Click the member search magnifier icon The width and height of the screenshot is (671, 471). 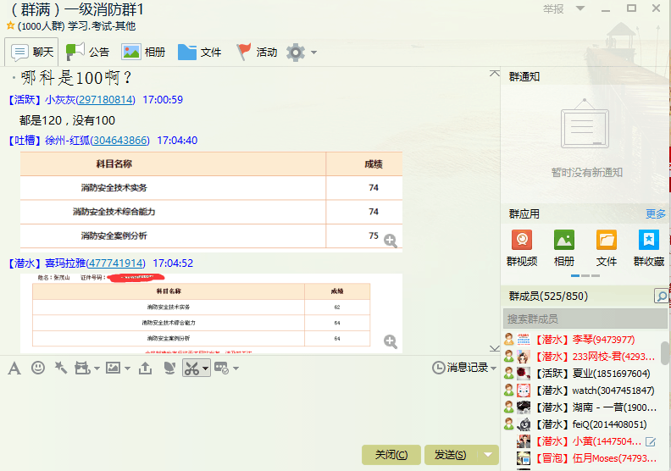(x=662, y=296)
